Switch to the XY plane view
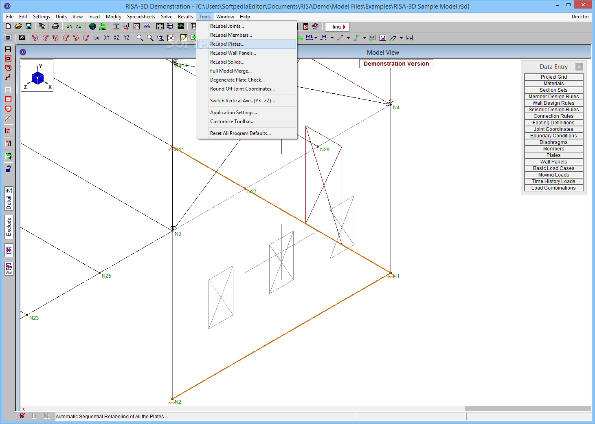The width and height of the screenshot is (595, 424). click(x=107, y=38)
